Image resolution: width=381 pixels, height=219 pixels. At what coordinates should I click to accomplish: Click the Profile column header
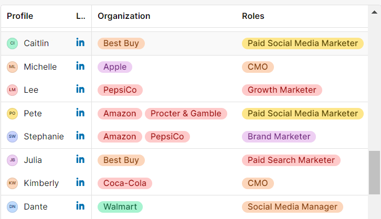(20, 16)
